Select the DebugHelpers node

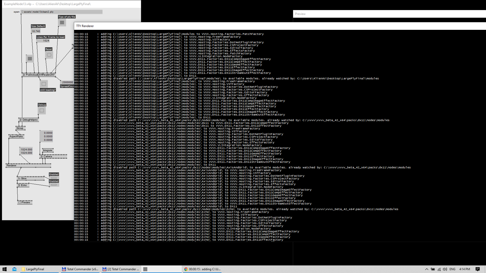(29, 120)
